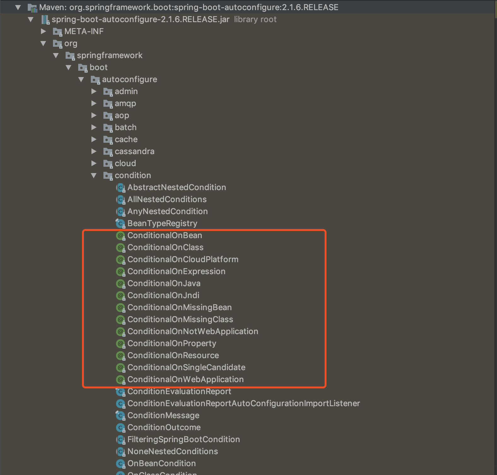
Task: Collapse the Maven spring-boot-autoconfigure library node
Action: tap(18, 7)
